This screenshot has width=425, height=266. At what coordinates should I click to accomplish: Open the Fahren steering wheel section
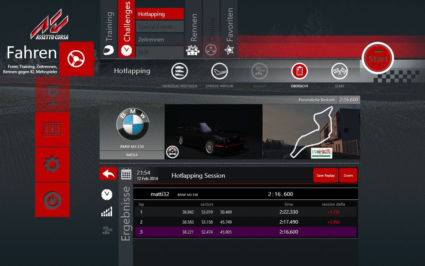click(x=77, y=59)
